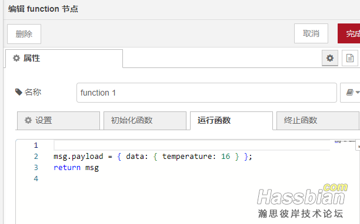Expand the editor via top-right arrow
This screenshot has height=224, width=360.
(358, 145)
